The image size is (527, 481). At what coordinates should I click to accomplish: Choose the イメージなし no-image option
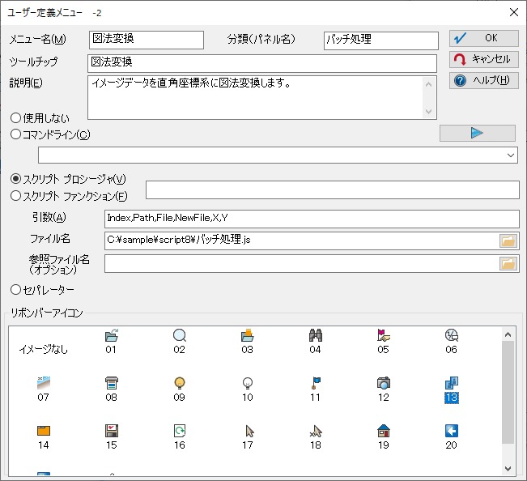point(44,349)
